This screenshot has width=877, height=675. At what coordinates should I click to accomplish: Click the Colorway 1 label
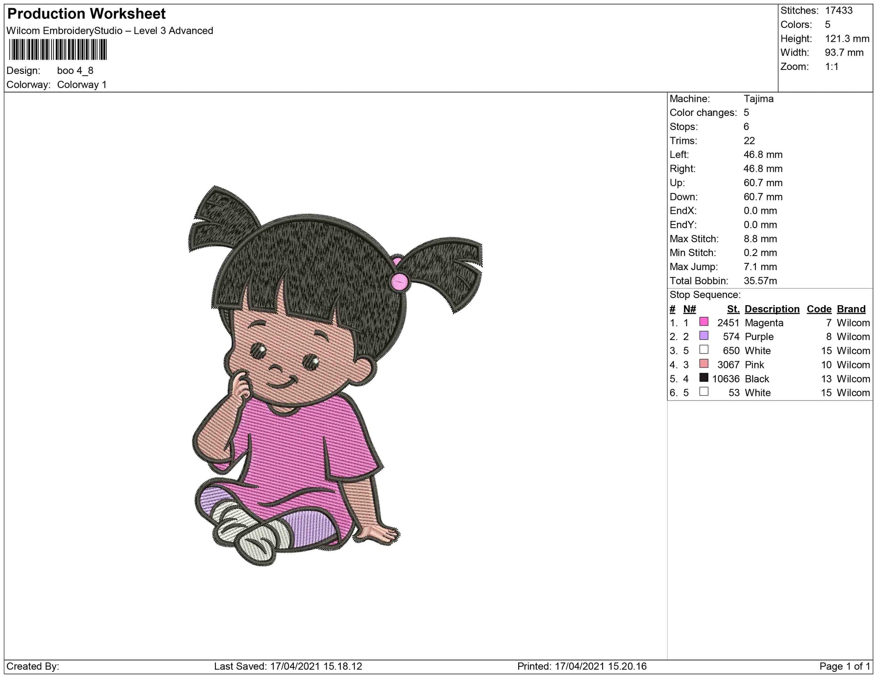[x=82, y=85]
